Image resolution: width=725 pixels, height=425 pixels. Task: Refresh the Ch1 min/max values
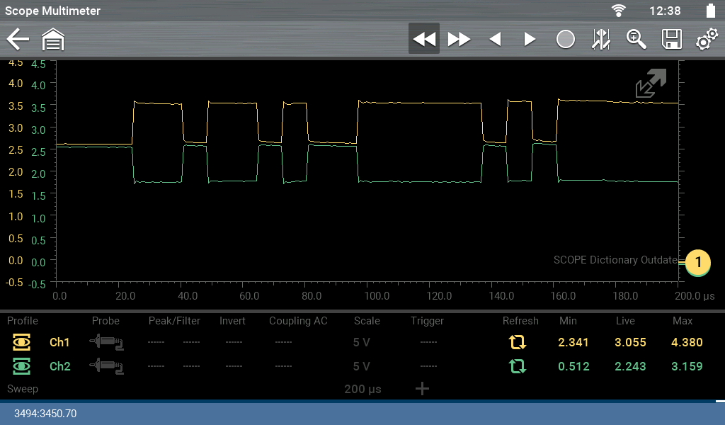point(518,343)
